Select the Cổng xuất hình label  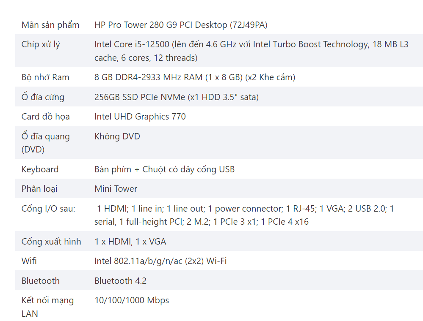pyautogui.click(x=51, y=242)
